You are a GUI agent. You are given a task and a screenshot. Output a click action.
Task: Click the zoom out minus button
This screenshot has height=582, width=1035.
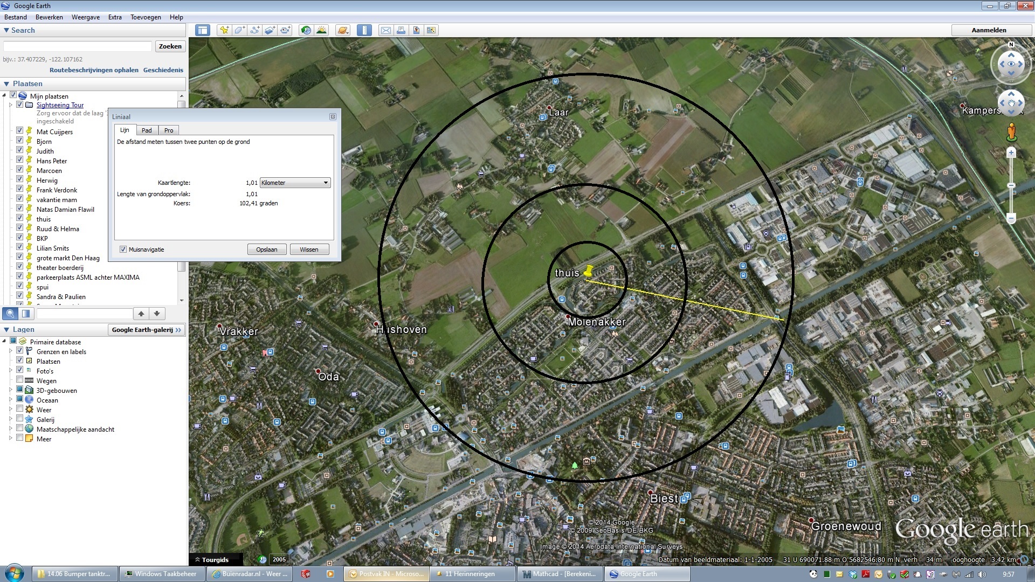[1011, 218]
